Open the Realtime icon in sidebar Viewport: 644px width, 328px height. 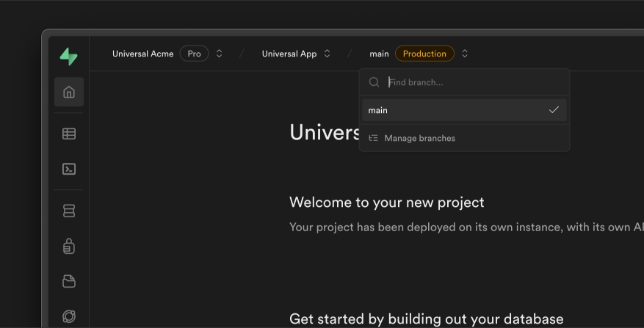[69, 316]
